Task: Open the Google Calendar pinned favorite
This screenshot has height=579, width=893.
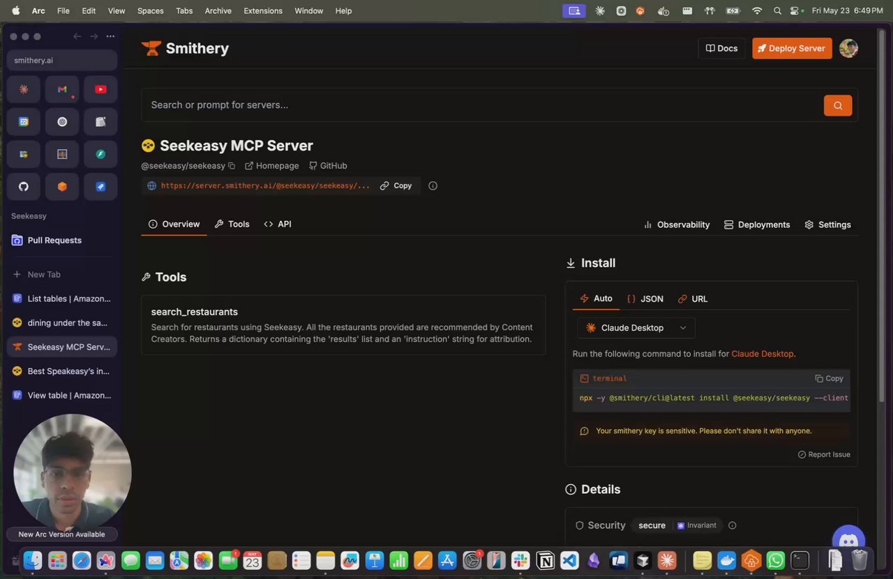Action: [24, 122]
